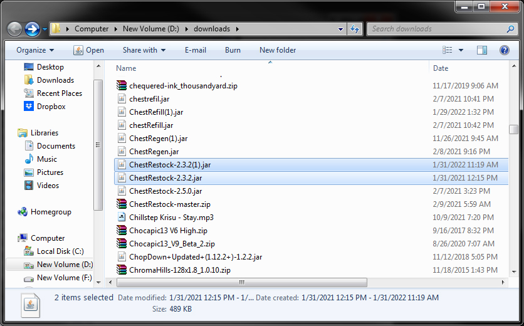Image resolution: width=524 pixels, height=326 pixels.
Task: Open the Share with dropdown
Action: pos(144,50)
